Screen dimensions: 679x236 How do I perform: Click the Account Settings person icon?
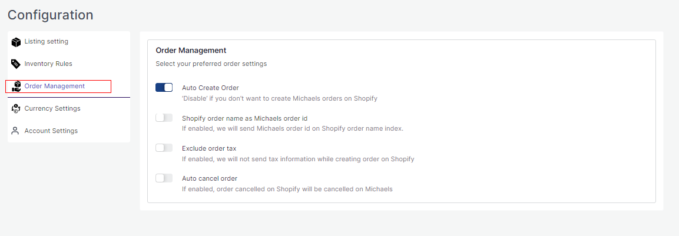[x=16, y=131]
